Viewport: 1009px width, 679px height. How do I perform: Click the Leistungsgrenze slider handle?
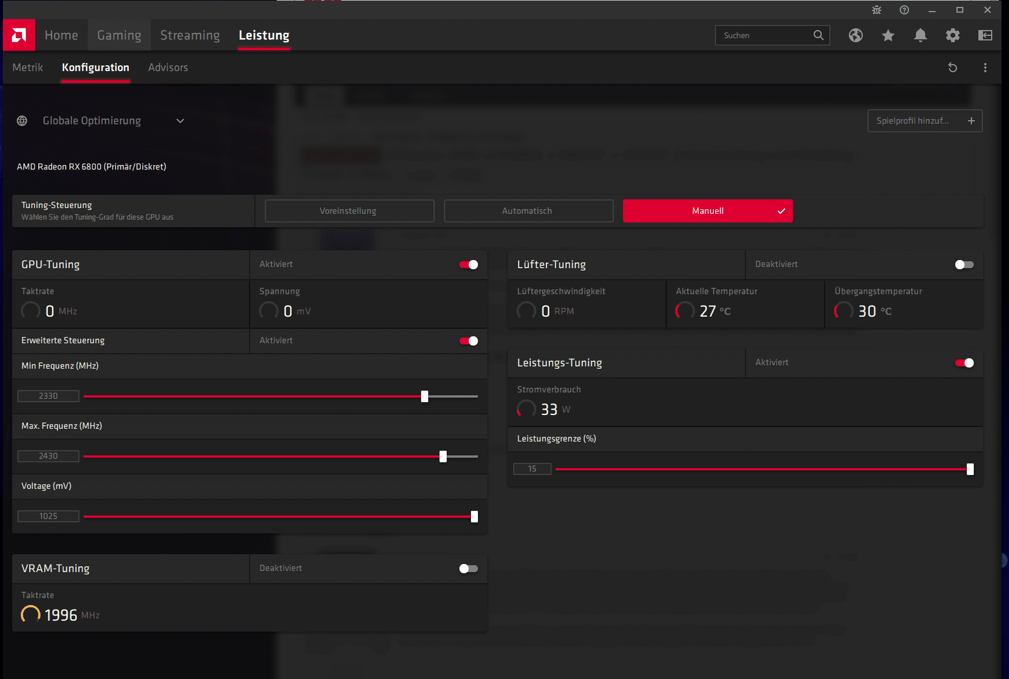pyautogui.click(x=970, y=469)
